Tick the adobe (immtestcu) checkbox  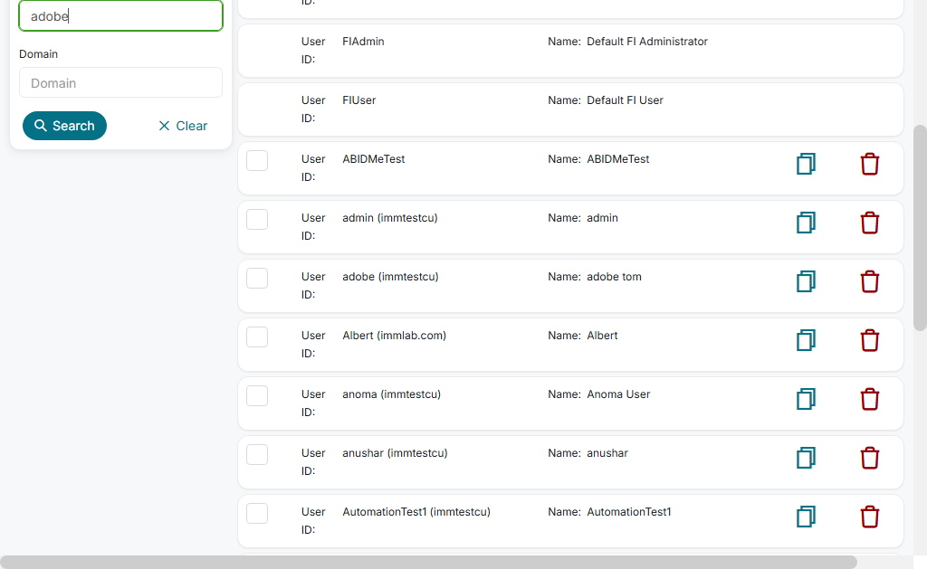point(257,278)
